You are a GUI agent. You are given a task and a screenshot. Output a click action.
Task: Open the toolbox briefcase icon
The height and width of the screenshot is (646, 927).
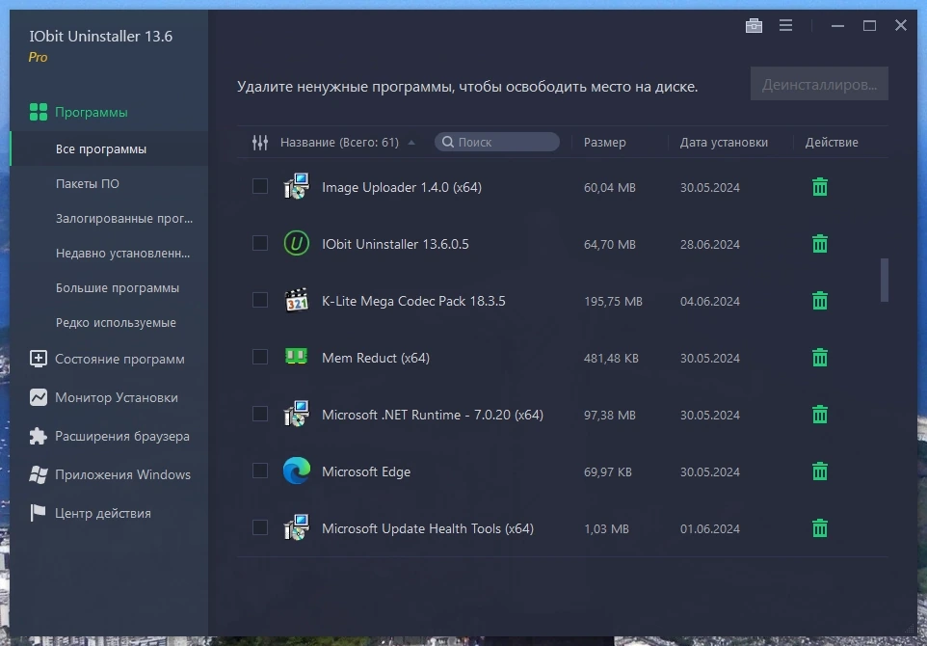(x=754, y=25)
